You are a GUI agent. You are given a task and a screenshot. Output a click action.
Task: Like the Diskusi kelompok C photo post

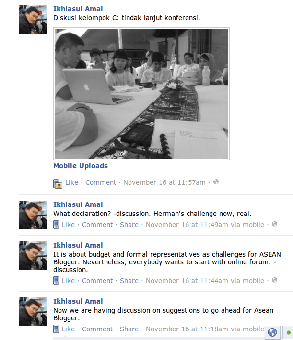71,182
